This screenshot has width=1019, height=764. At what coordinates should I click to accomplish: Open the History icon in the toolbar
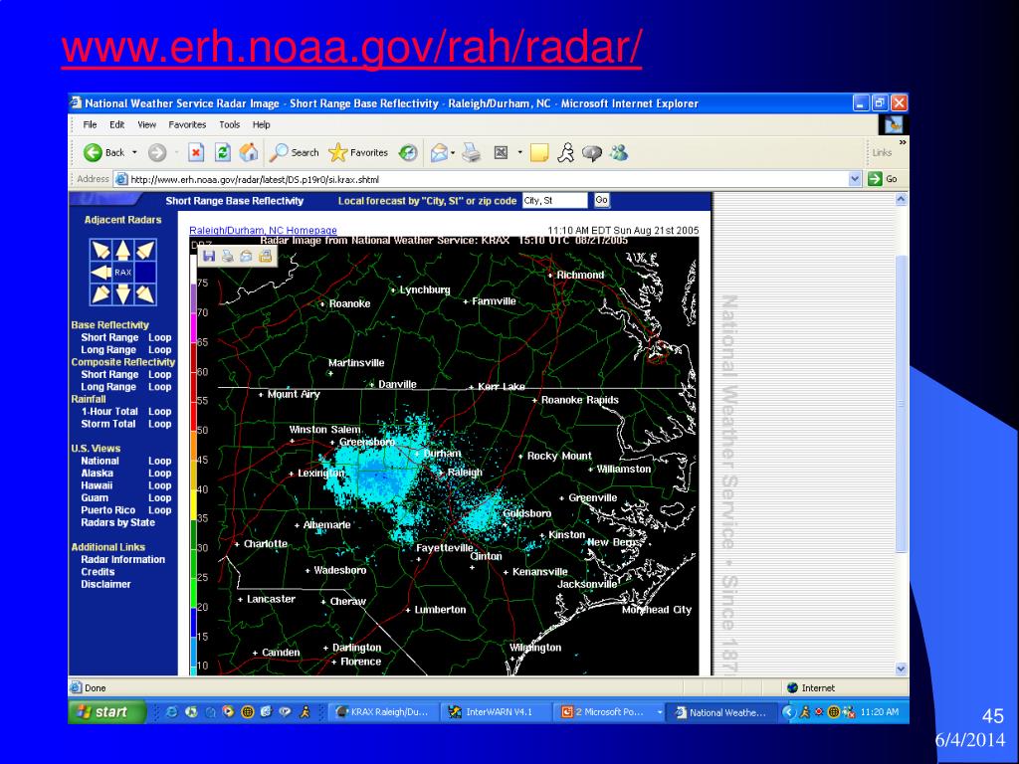point(408,152)
